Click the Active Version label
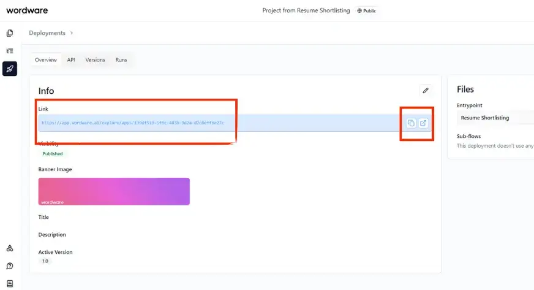Image resolution: width=534 pixels, height=290 pixels. pyautogui.click(x=56, y=252)
